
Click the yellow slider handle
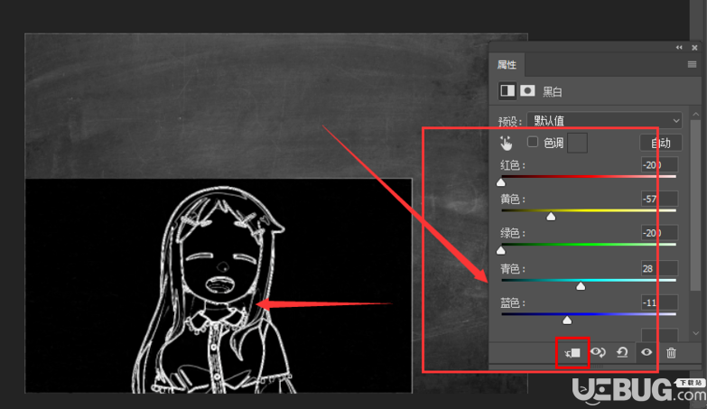pyautogui.click(x=551, y=217)
